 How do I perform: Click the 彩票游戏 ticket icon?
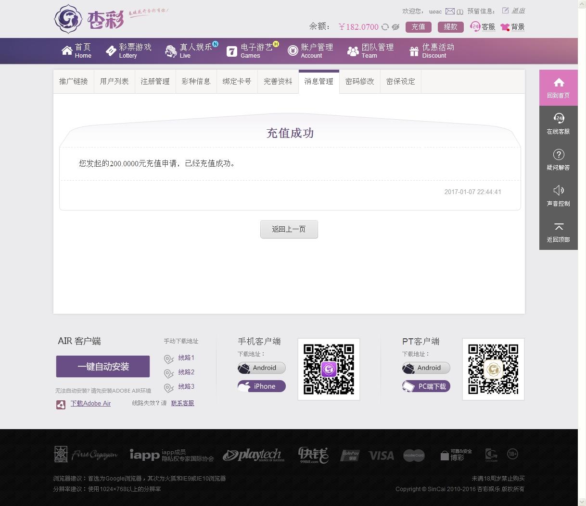(x=111, y=50)
